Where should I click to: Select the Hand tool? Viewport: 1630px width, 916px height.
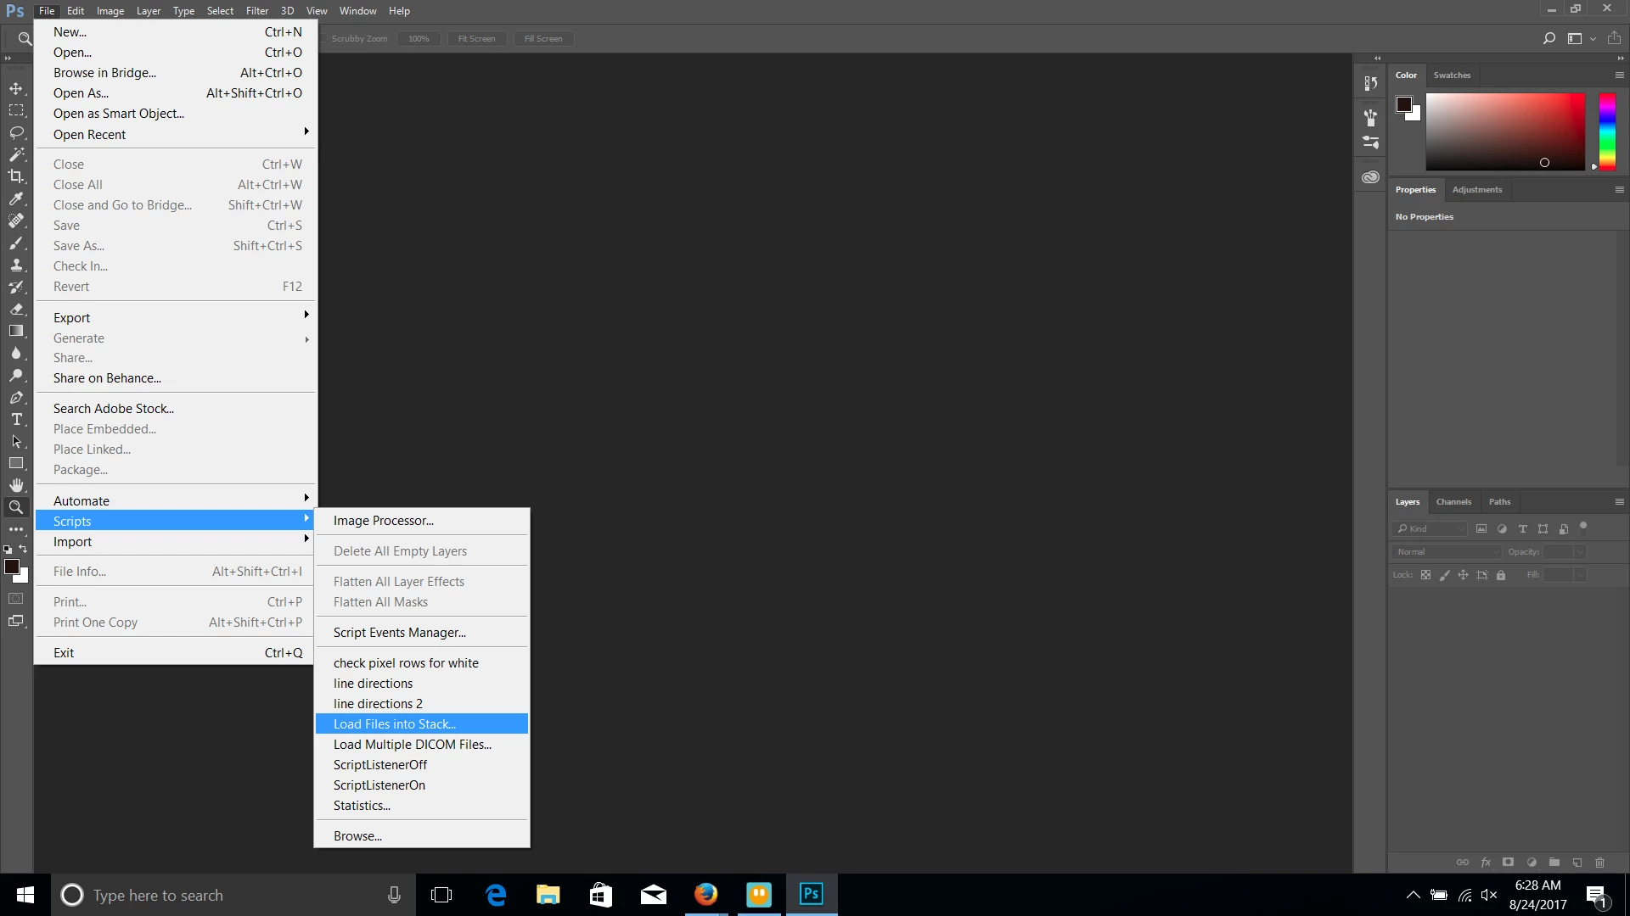pos(16,485)
